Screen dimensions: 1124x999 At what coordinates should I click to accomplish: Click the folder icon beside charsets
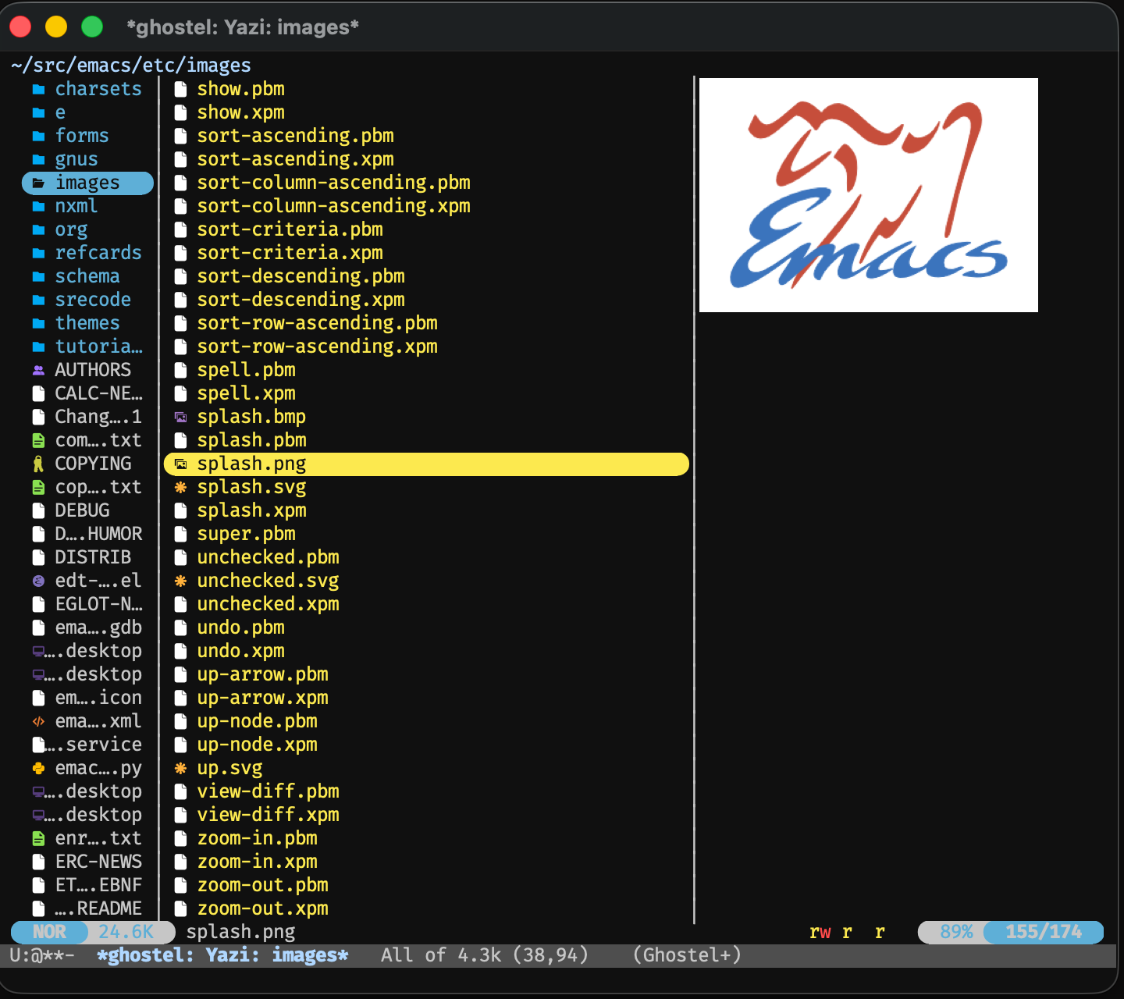pos(38,90)
